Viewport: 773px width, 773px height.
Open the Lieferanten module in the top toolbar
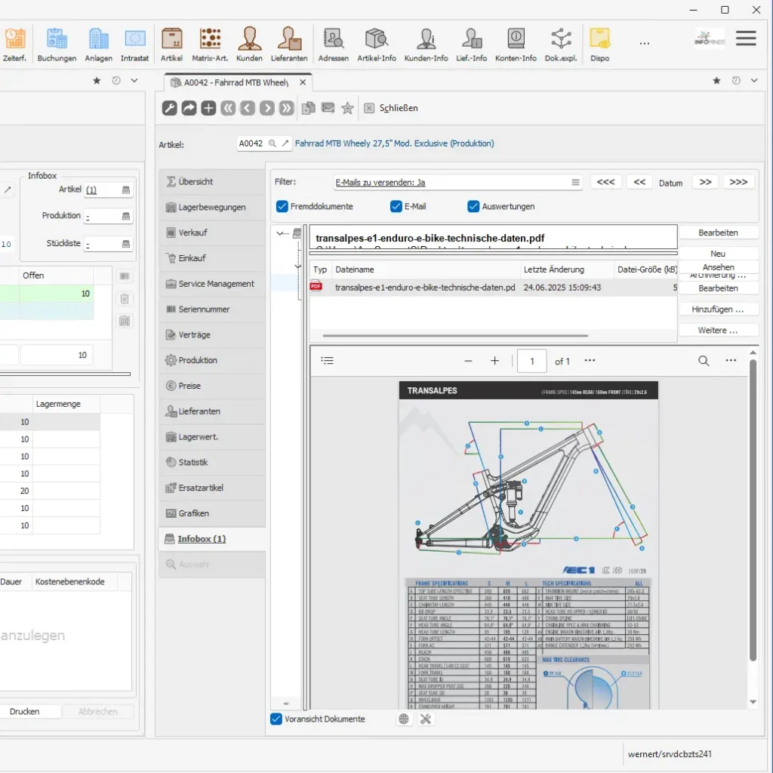click(x=289, y=45)
